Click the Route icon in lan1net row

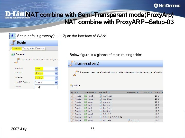[x=72, y=105]
